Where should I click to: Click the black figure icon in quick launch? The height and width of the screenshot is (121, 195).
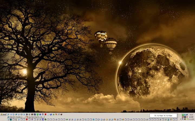tap(27, 115)
